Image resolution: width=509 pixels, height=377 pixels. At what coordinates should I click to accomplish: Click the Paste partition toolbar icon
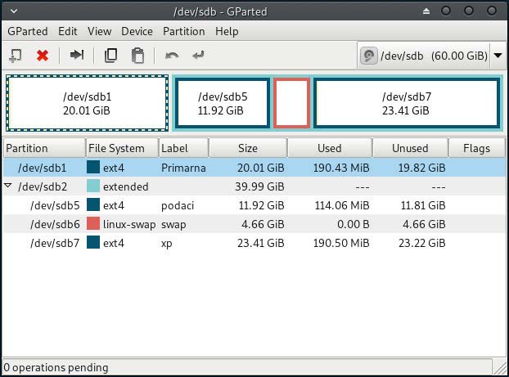(137, 56)
